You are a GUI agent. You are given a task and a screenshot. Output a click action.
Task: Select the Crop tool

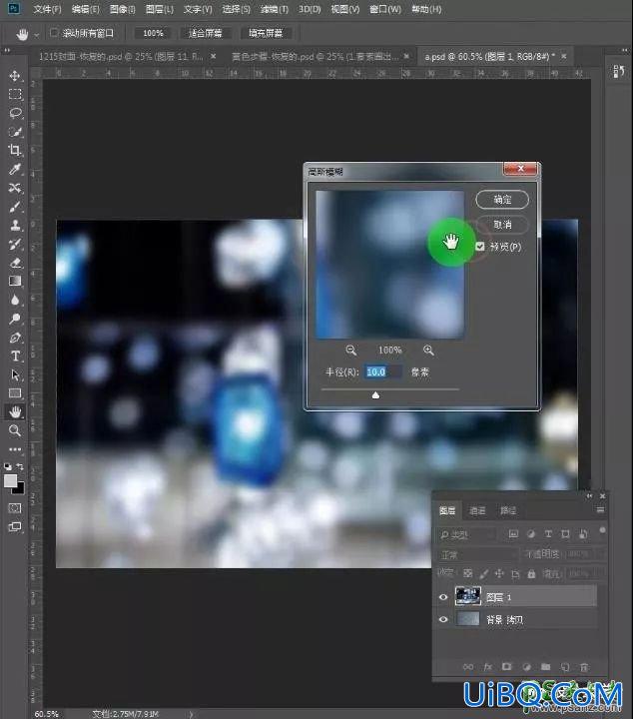pyautogui.click(x=15, y=151)
